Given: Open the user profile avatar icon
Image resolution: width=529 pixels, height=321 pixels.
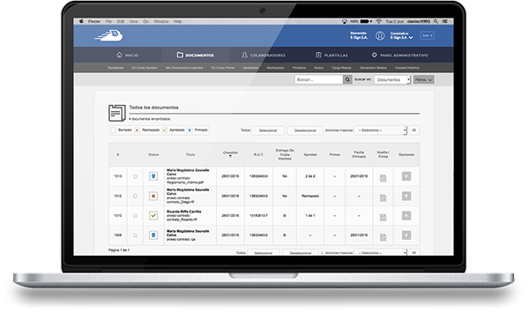Looking at the screenshot, I should tap(380, 36).
